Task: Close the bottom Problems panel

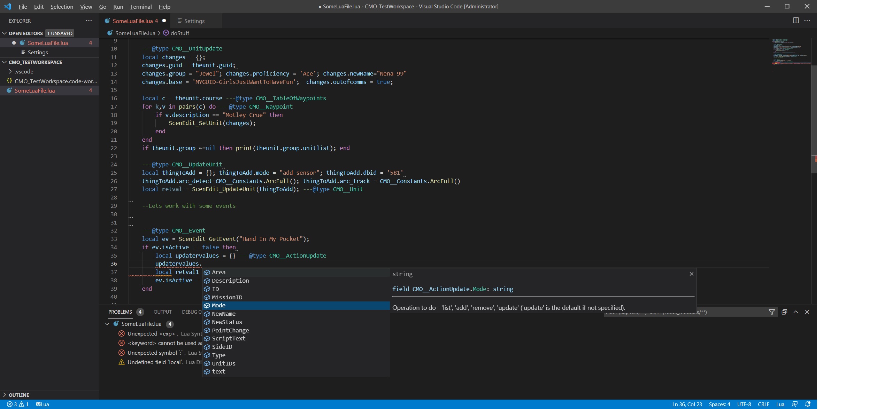Action: point(807,312)
